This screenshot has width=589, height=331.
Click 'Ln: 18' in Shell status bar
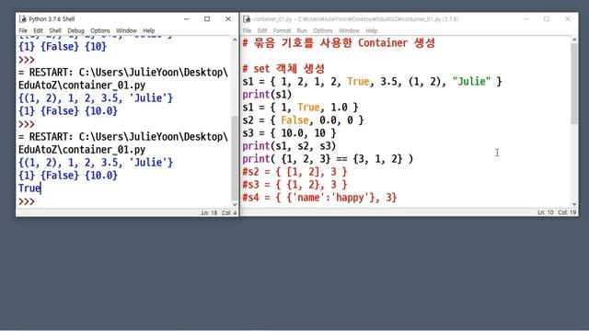click(209, 212)
